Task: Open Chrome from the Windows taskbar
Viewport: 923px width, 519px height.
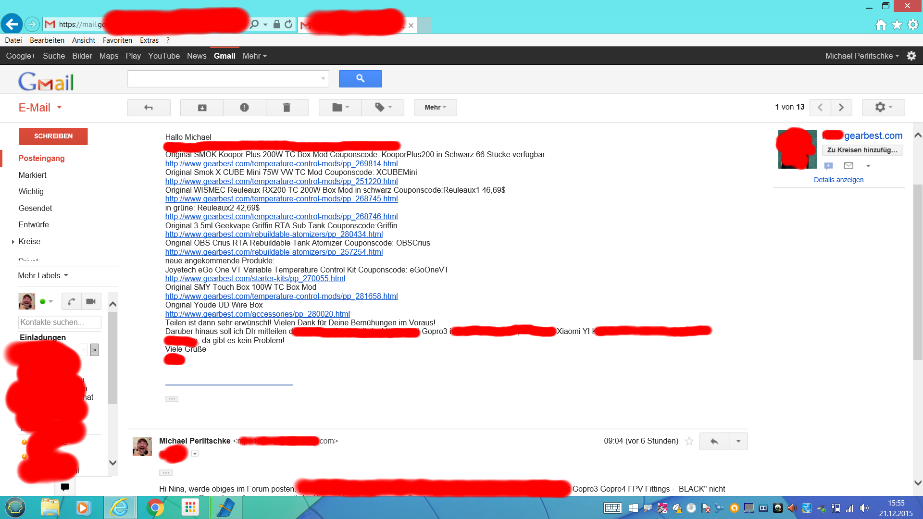Action: (x=155, y=507)
